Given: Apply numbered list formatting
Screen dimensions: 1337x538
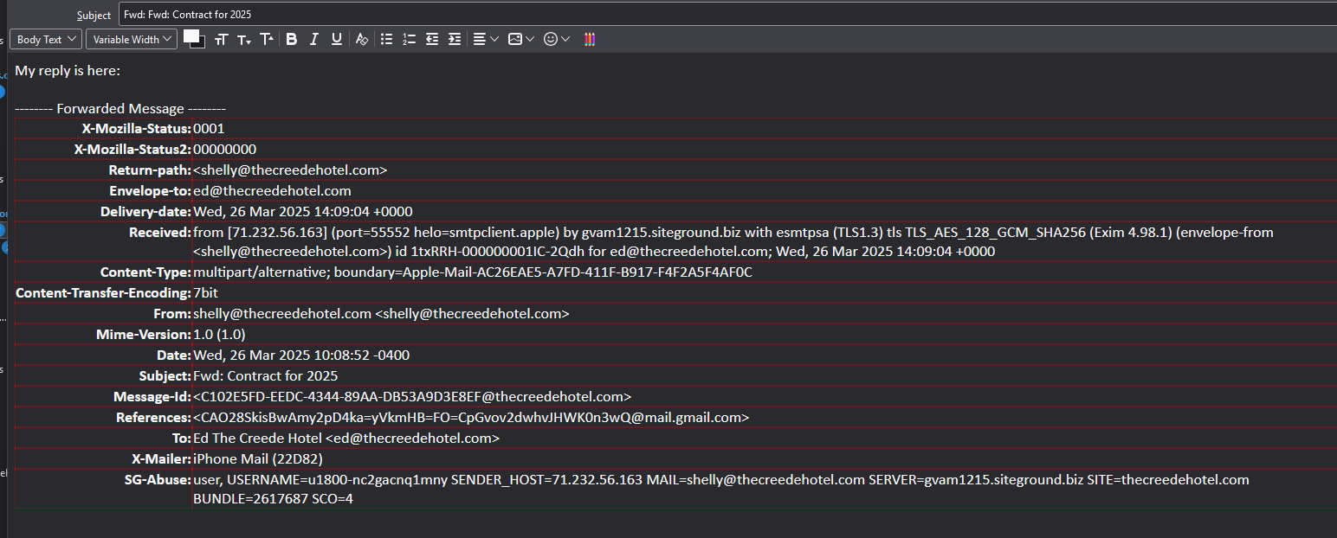Looking at the screenshot, I should 410,39.
